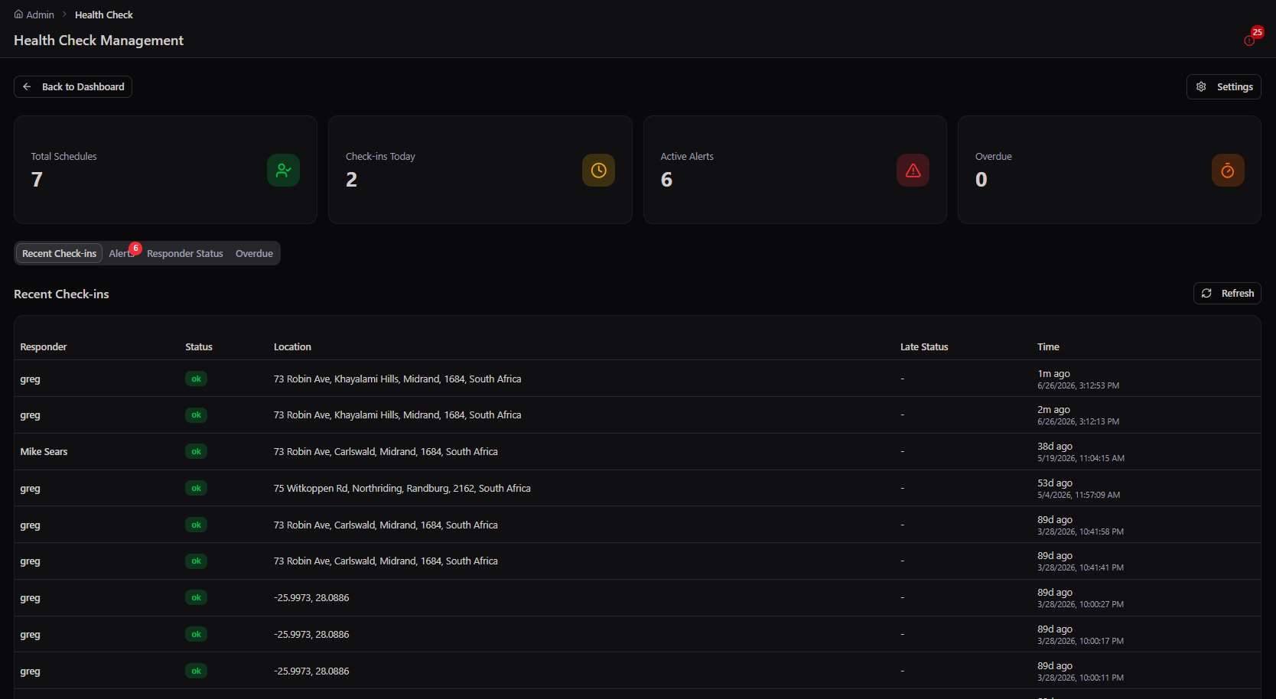
Task: Open the Responder Status tab
Action: click(185, 253)
